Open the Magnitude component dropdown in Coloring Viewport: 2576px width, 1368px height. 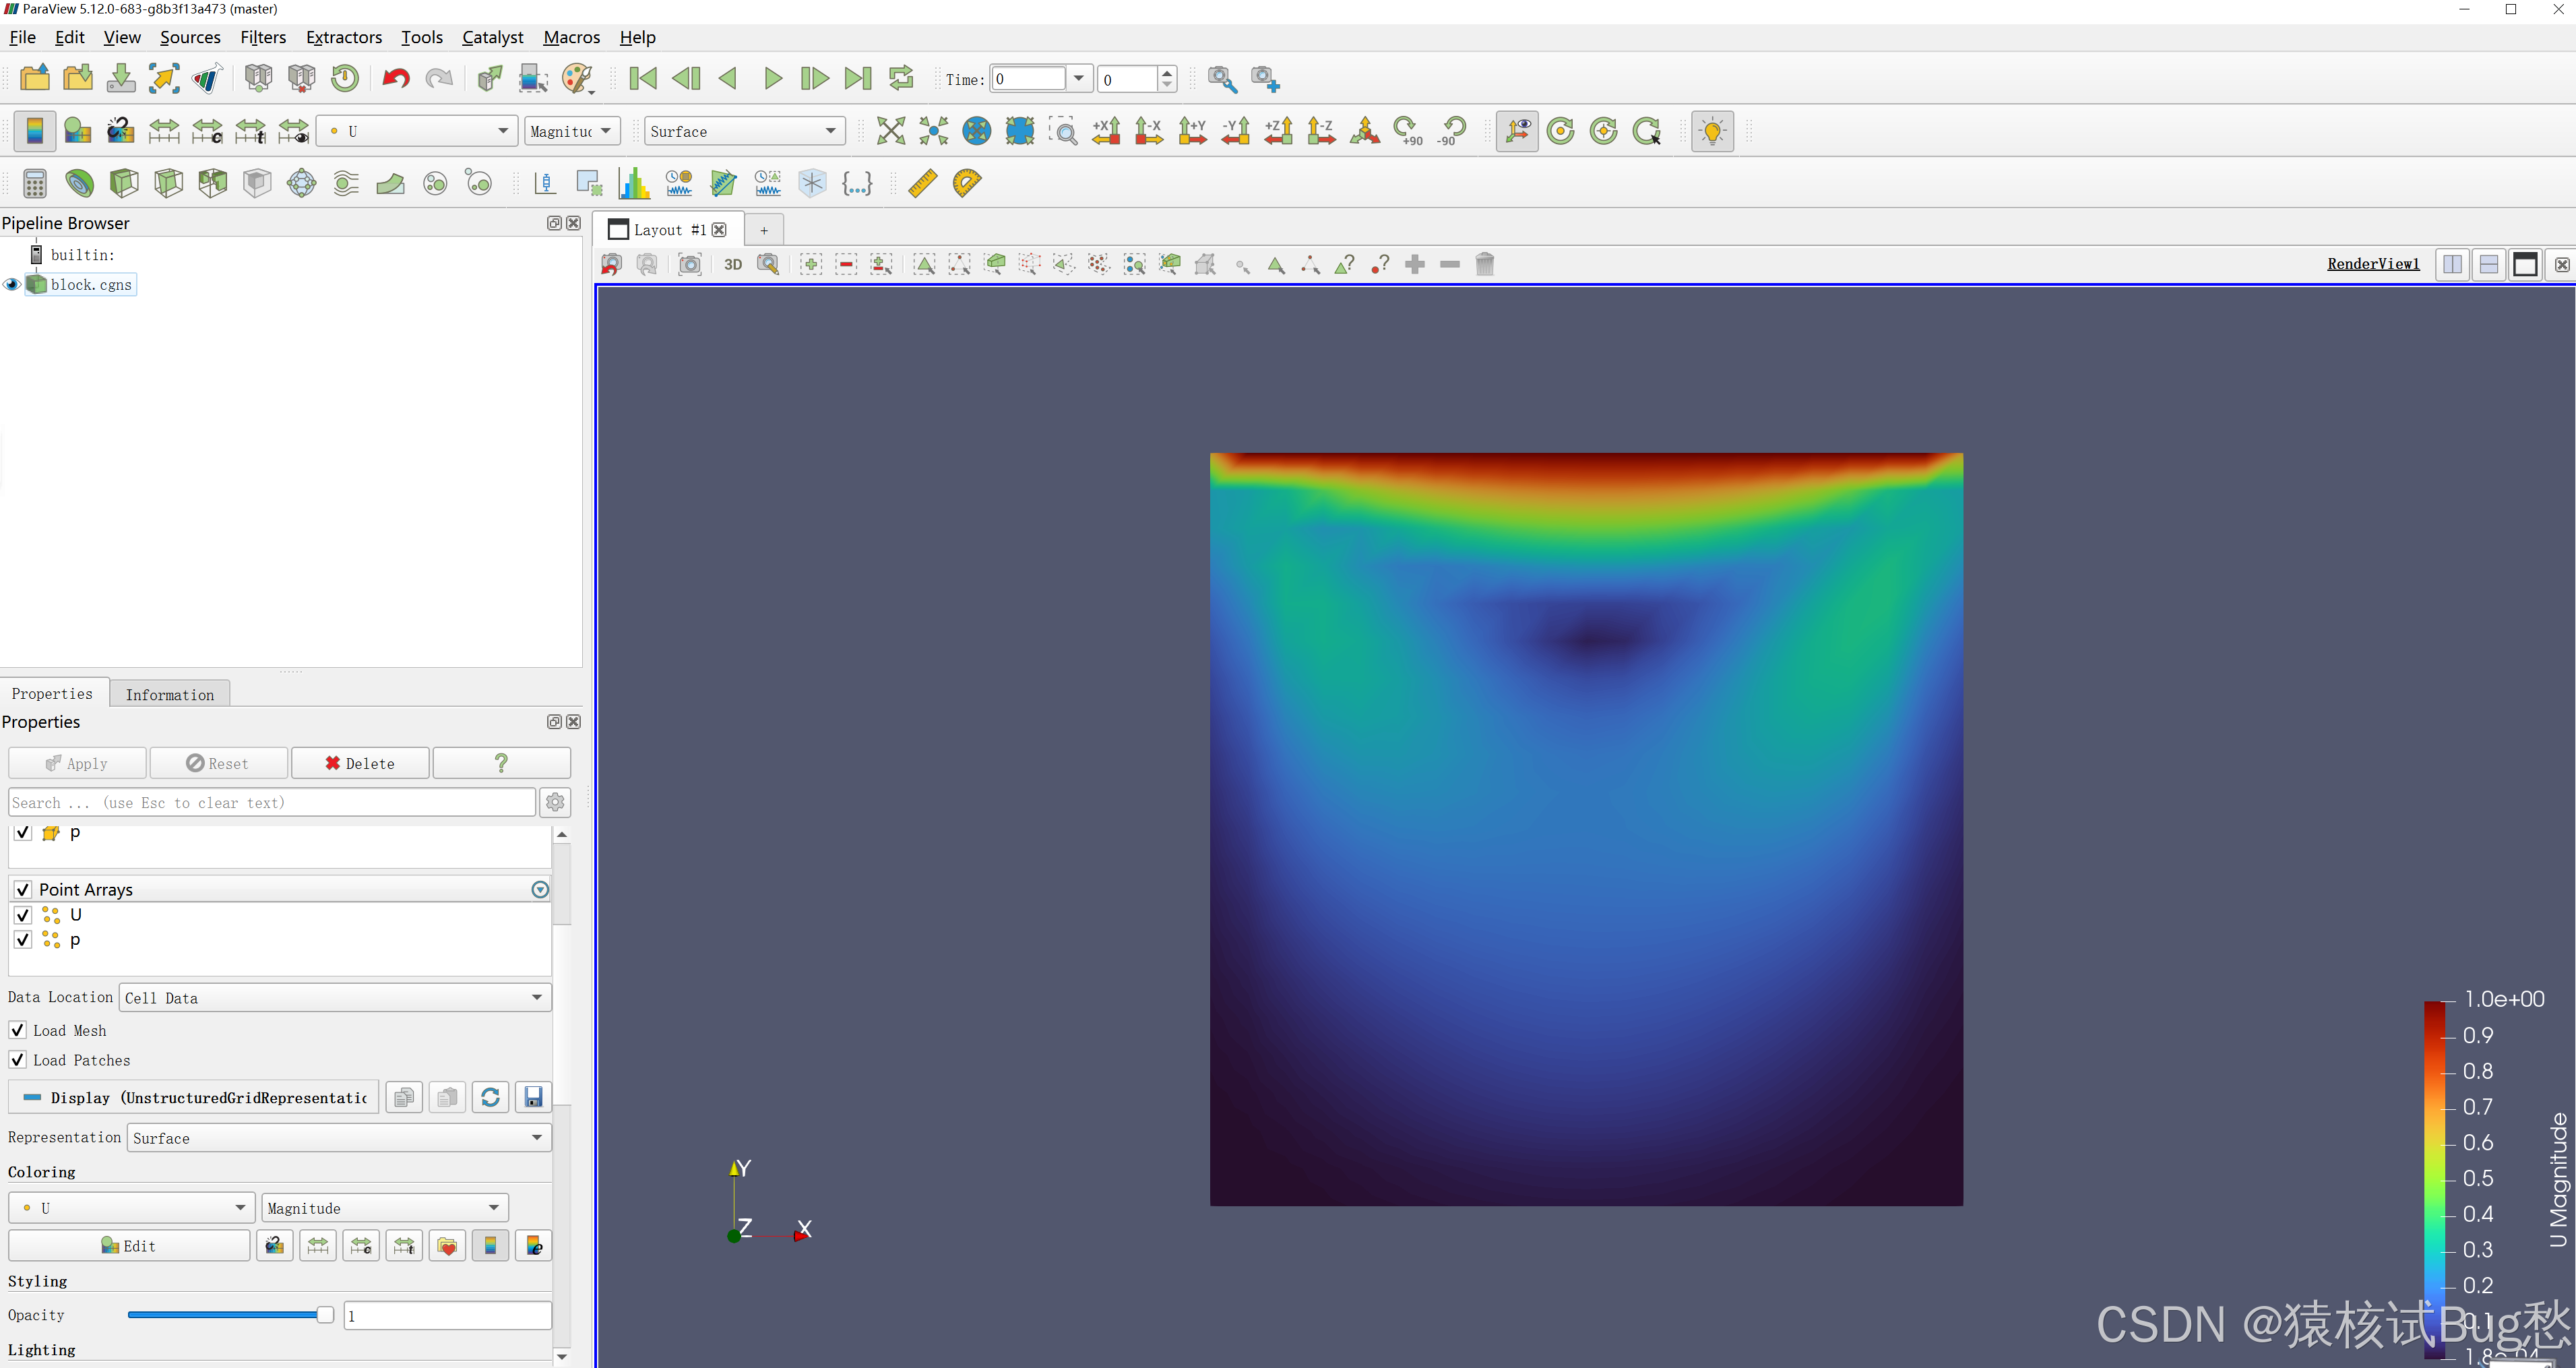coord(384,1208)
